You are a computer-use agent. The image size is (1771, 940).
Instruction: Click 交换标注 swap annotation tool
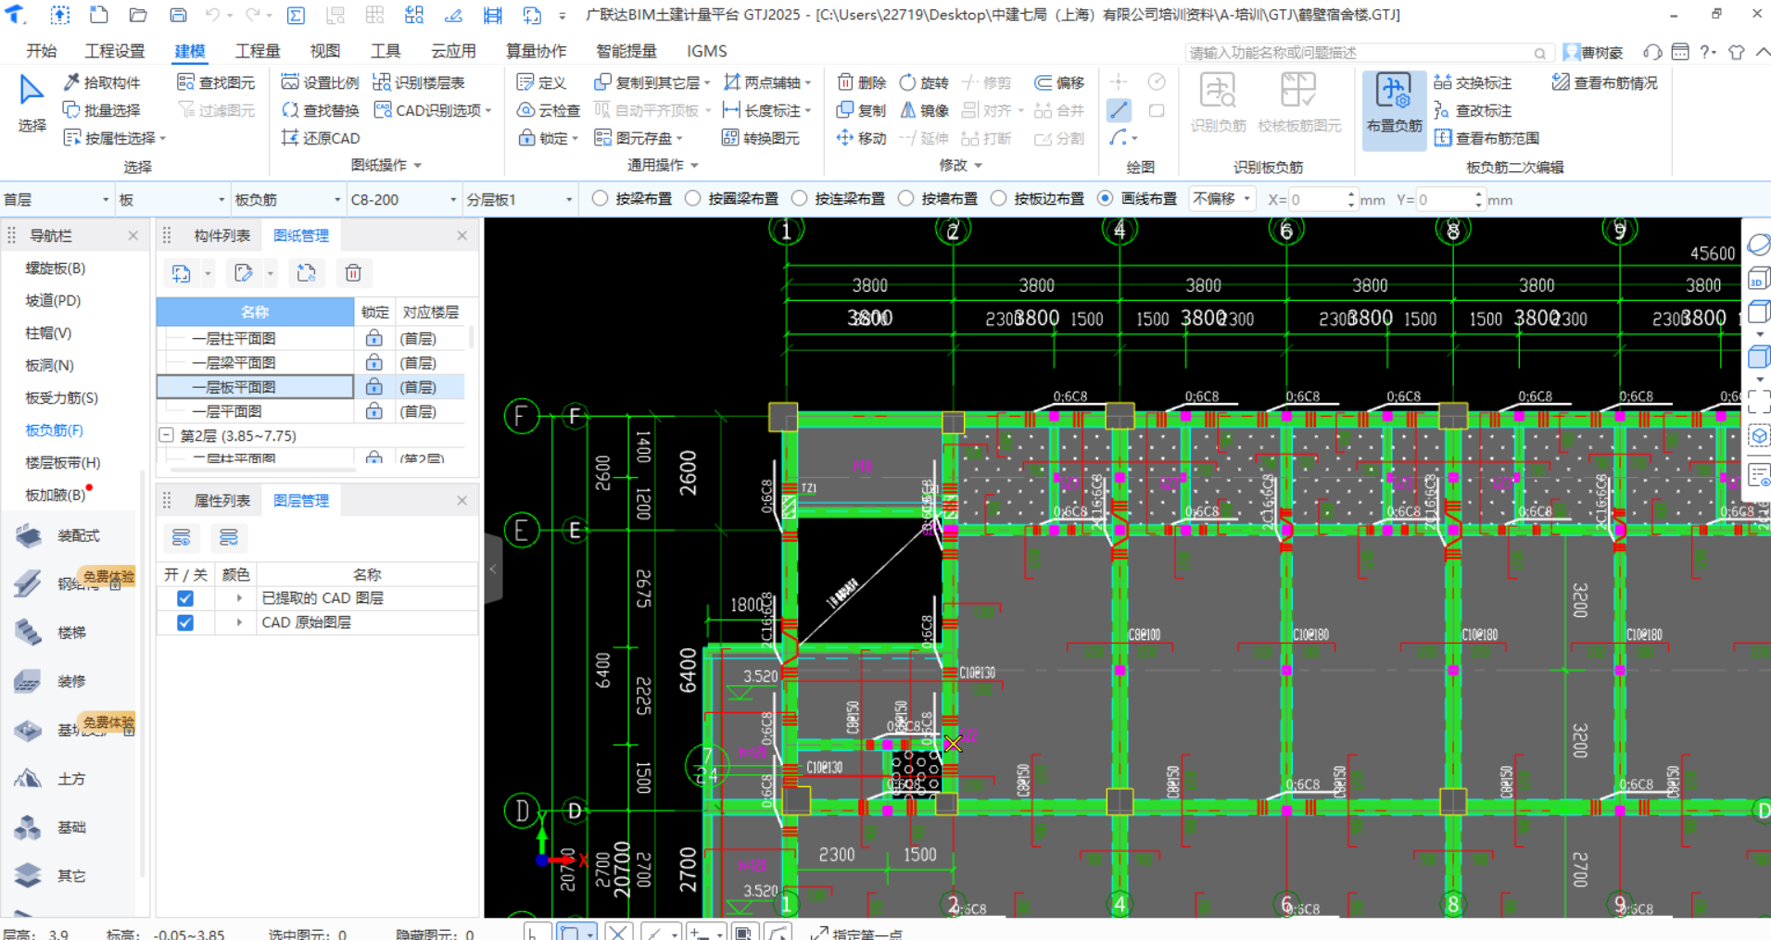[1473, 82]
